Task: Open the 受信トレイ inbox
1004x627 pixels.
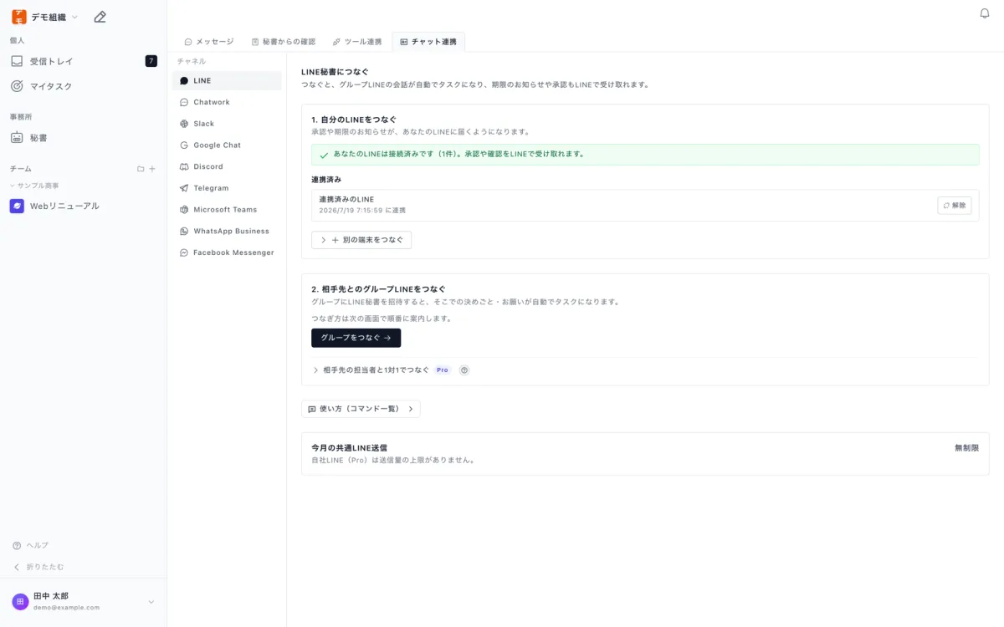Action: (x=83, y=61)
